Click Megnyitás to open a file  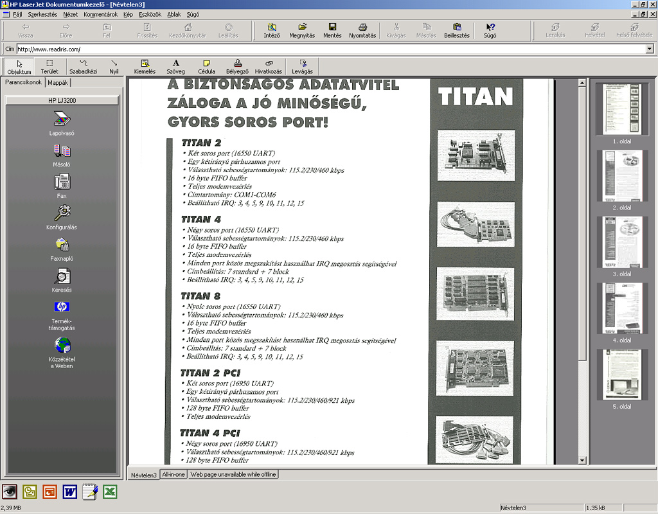[x=302, y=31]
